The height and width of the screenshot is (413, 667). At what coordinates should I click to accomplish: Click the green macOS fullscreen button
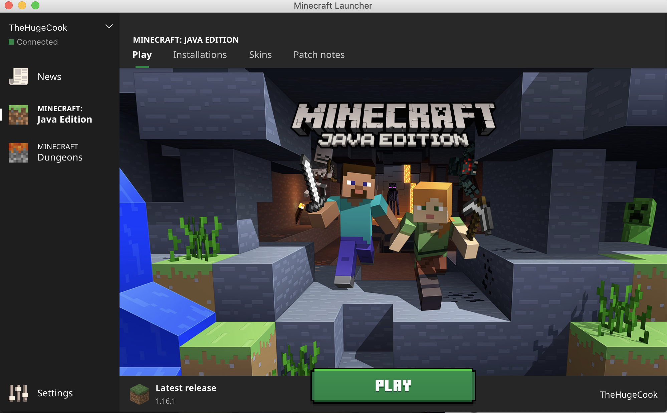35,5
